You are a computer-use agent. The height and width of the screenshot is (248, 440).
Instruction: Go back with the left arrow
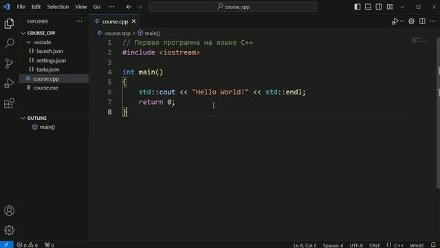pos(129,7)
